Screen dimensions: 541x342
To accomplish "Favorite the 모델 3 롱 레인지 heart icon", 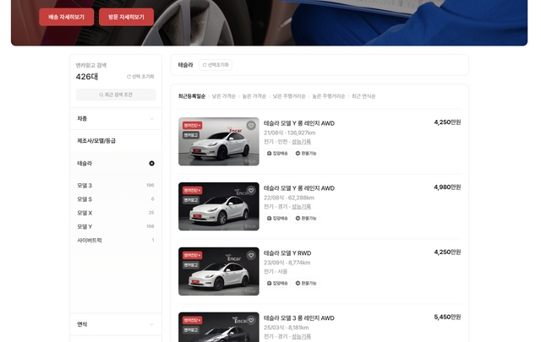I will point(251,320).
